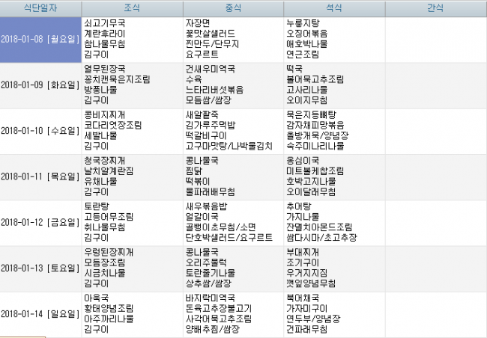Click the 중식 column header

232,8
